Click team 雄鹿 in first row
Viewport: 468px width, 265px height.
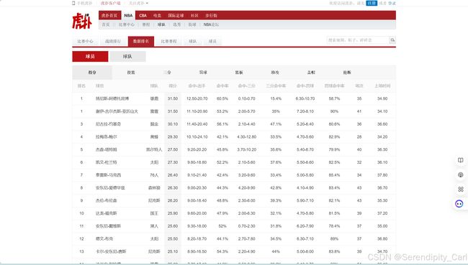pyautogui.click(x=154, y=98)
